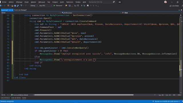This screenshot has height=103, width=183.
Task: Expand the Démarrer dropdown arrow
Action: [63, 6]
